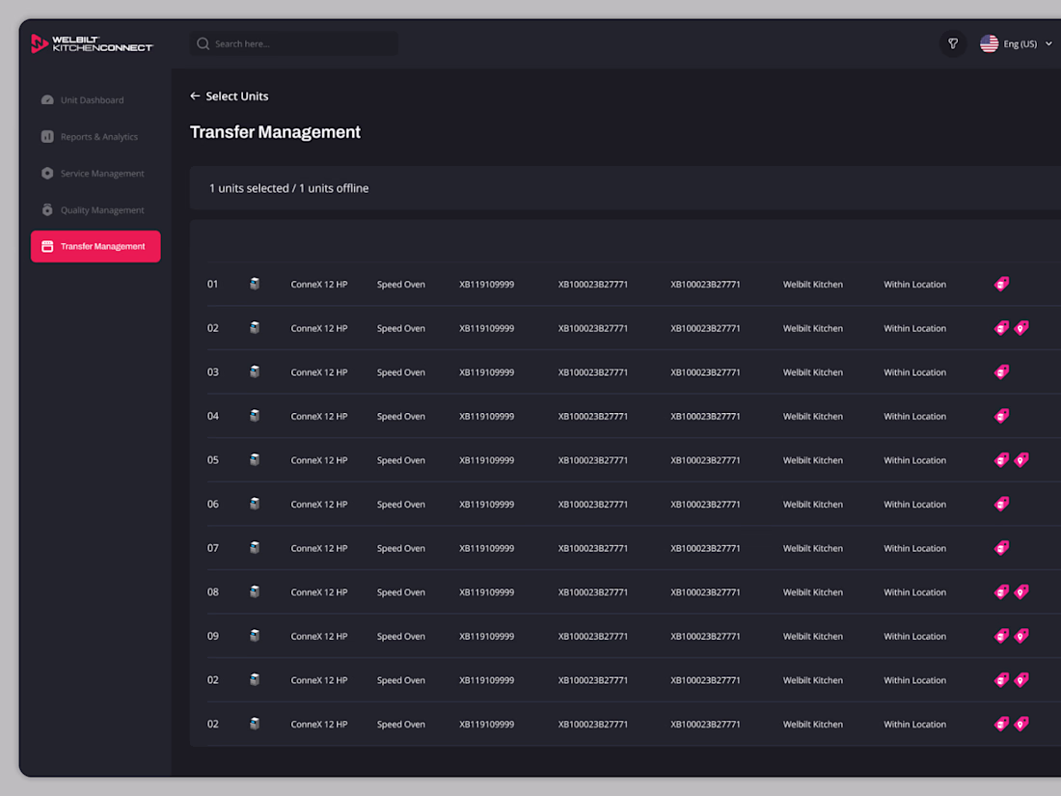Viewport: 1061px width, 796px height.
Task: Click the Quality Management icon
Action: tap(47, 209)
